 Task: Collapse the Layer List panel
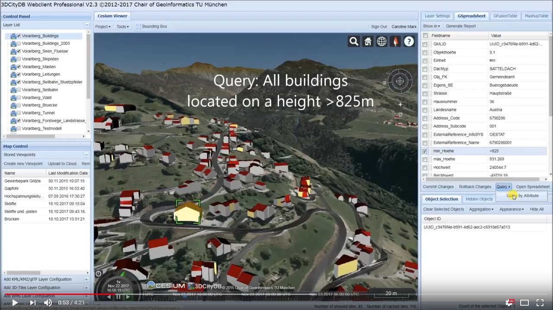pos(87,25)
